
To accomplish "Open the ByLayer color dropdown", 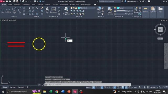I will (132, 8).
